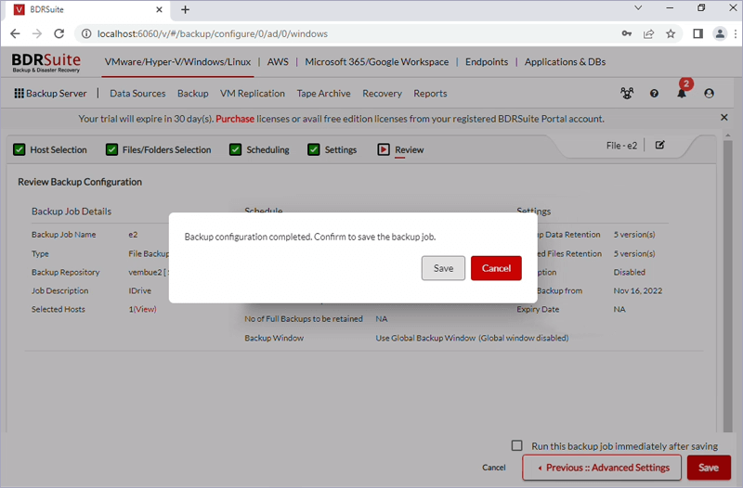The image size is (743, 488).
Task: Click the Nov 16, 2022 date value
Action: click(x=638, y=290)
